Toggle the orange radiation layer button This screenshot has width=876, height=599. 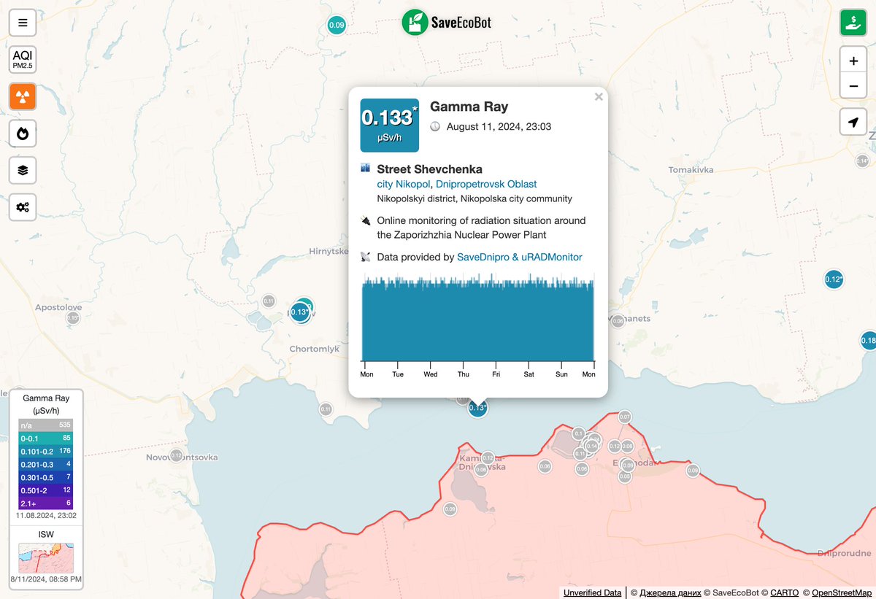click(23, 96)
